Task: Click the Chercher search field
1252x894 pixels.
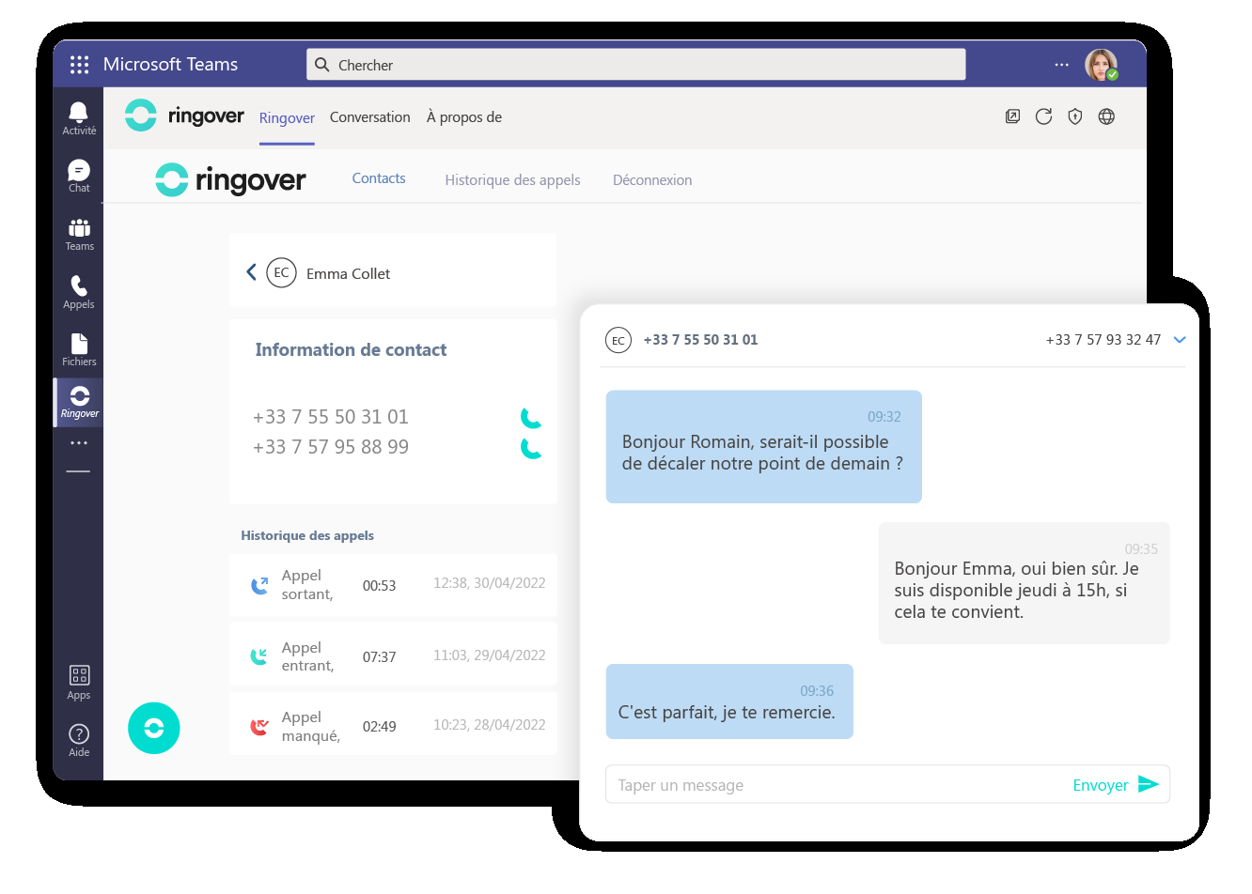Action: click(x=636, y=65)
